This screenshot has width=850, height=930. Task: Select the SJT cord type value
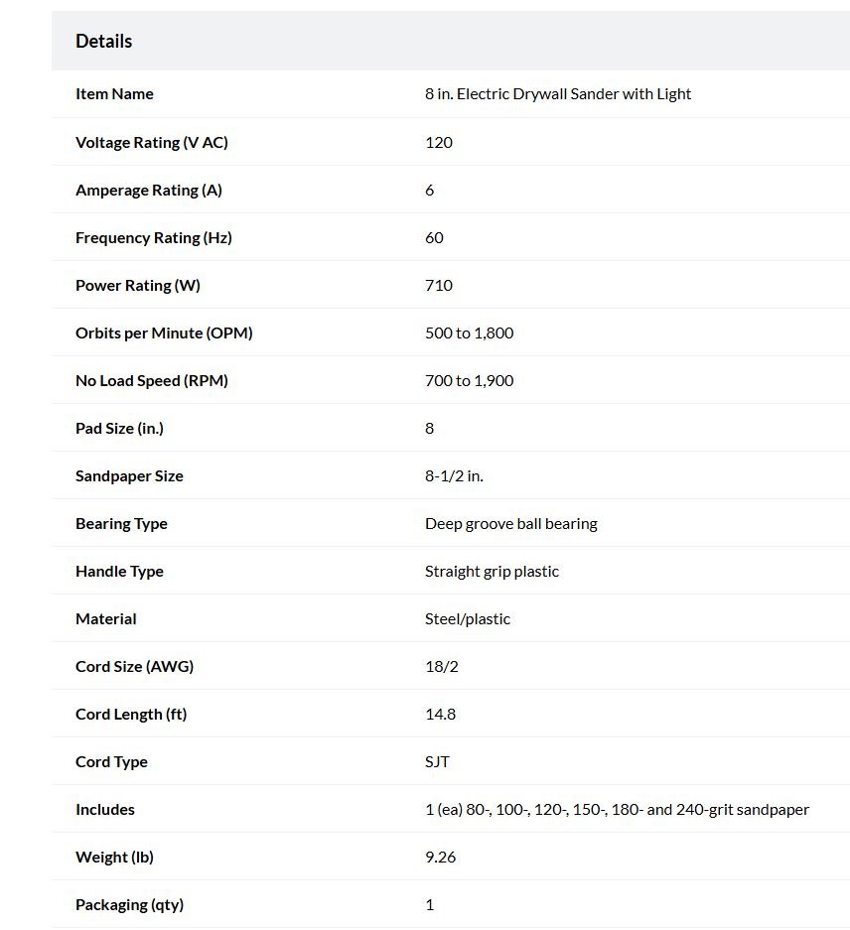pos(438,761)
